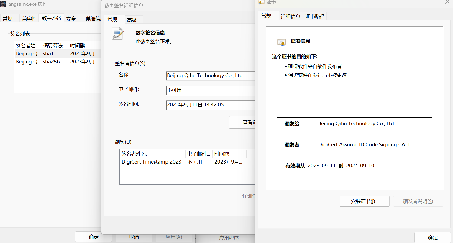Click the issued-to text Beijing Qihu Technology Co., Ltd.
453x243 pixels.
[x=357, y=123]
